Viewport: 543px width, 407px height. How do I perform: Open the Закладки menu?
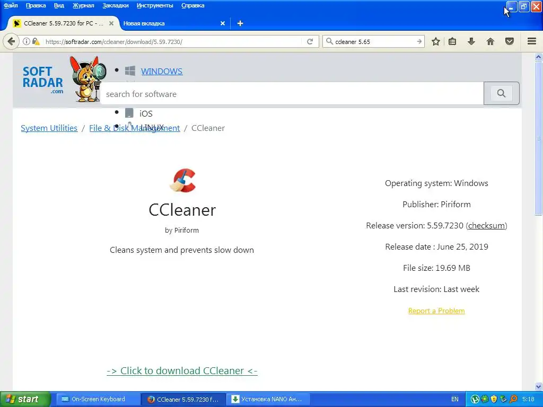pos(115,5)
